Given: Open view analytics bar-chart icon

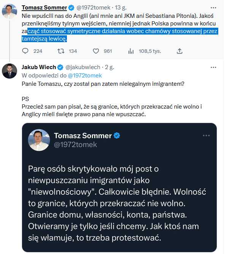Looking at the screenshot, I should tap(131, 51).
